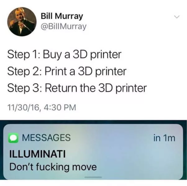Open the green Messages app icon
187x186 pixels.
13,138
